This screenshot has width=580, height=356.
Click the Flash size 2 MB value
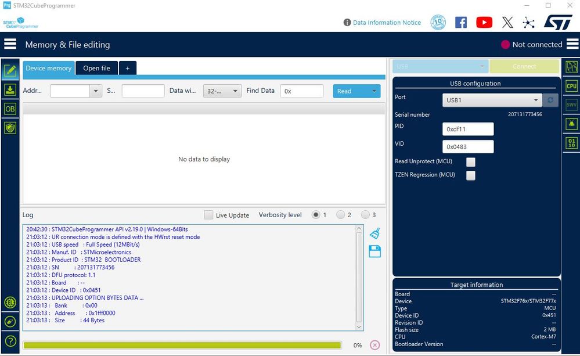[x=550, y=329]
